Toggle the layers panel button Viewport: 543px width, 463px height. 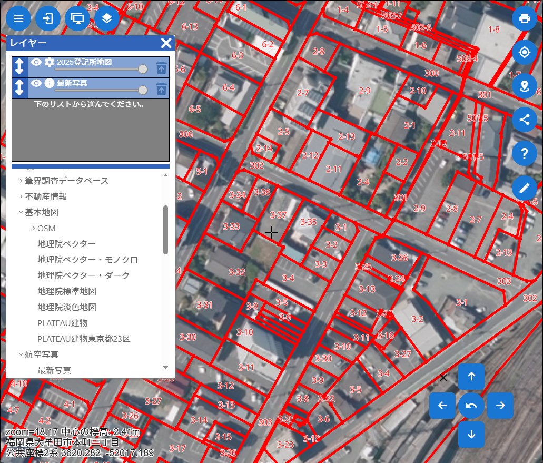(x=107, y=18)
